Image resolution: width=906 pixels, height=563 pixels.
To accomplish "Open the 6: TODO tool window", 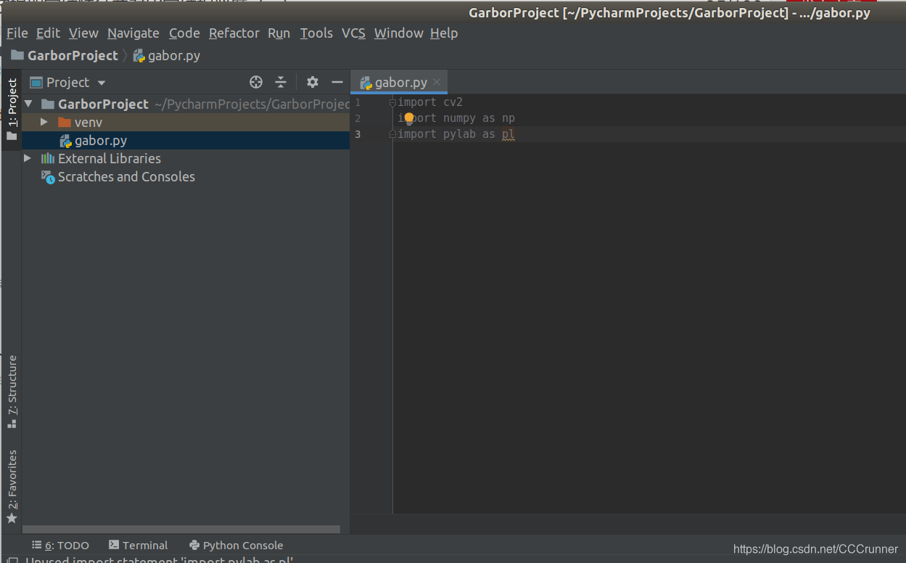I will click(x=61, y=546).
